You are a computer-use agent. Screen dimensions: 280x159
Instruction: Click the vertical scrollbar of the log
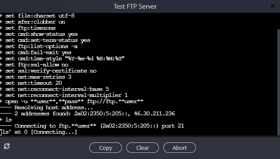(x=279, y=83)
